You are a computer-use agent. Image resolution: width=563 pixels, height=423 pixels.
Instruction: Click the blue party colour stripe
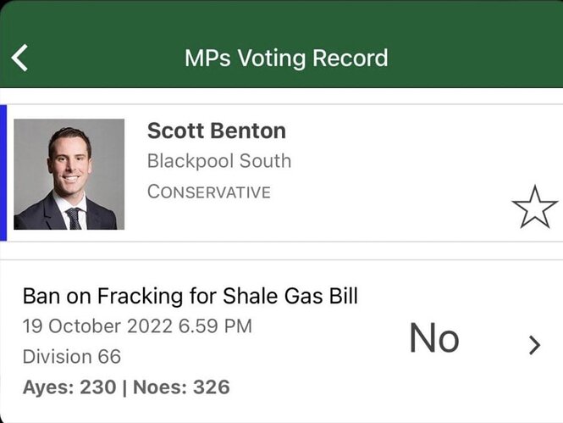(x=3, y=173)
